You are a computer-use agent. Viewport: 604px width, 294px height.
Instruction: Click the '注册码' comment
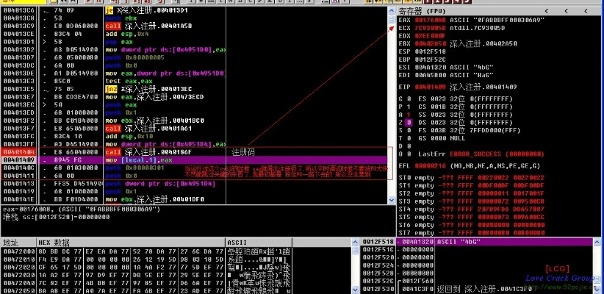point(243,152)
